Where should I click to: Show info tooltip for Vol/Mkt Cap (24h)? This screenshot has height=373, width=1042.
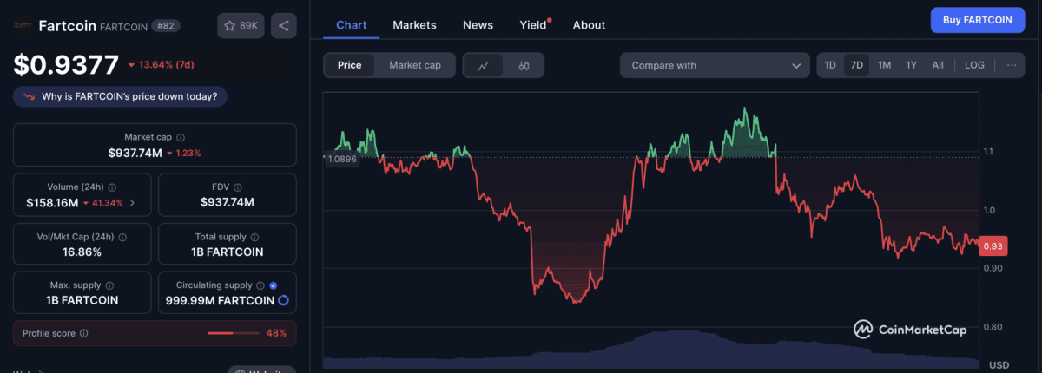[x=122, y=236]
